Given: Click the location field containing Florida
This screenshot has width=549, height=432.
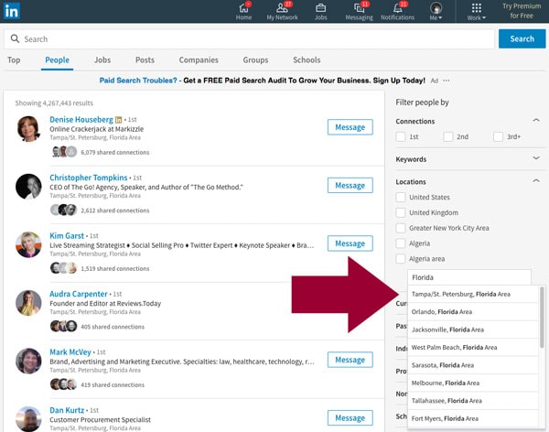Looking at the screenshot, I should 469,277.
